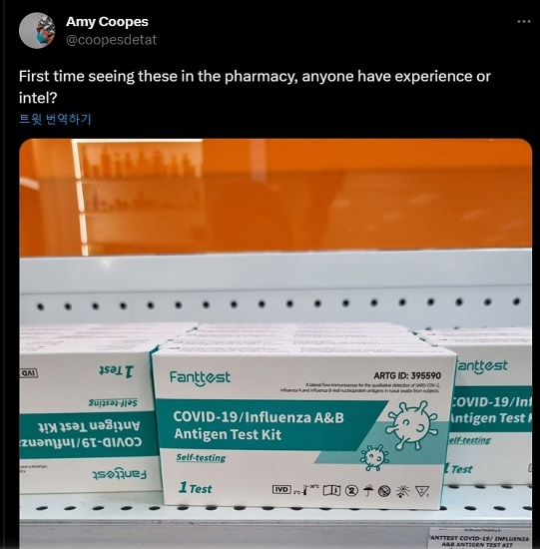Click the Fanttest logo on center box
The image size is (540, 549).
(200, 377)
